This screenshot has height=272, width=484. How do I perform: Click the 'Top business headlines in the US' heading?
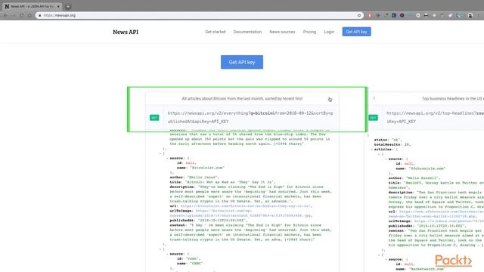(453, 99)
